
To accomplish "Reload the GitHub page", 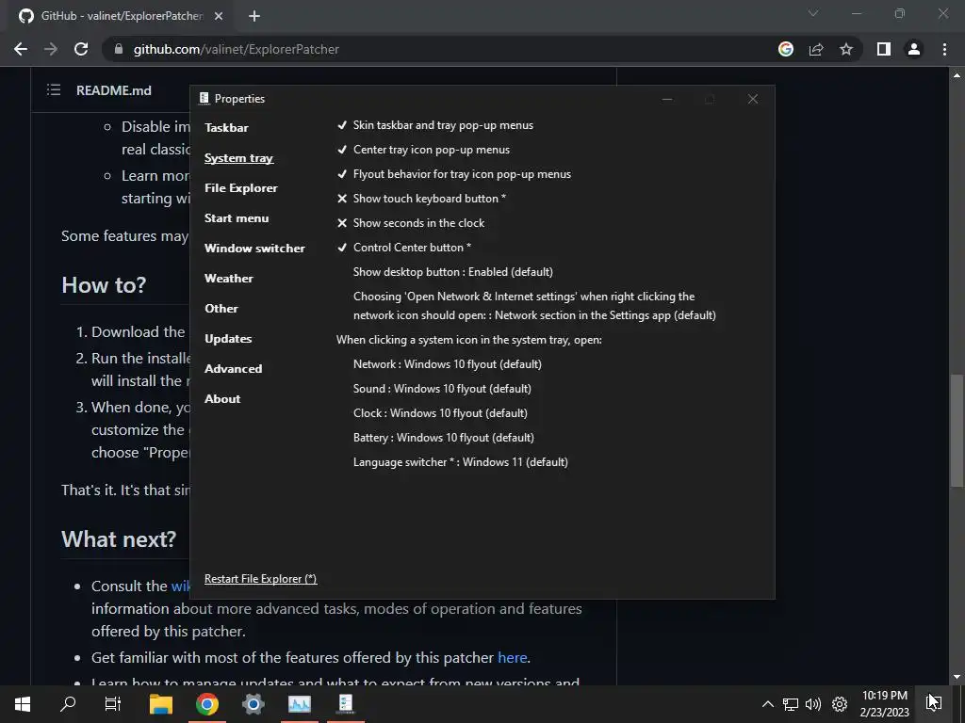I will [x=81, y=49].
